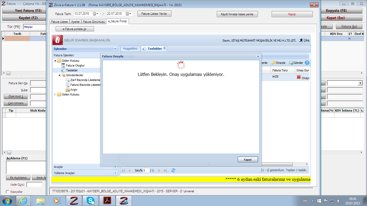The height and width of the screenshot is (206, 367).
Task: Switch to the Fatura Listesi tab
Action: [x=59, y=22]
